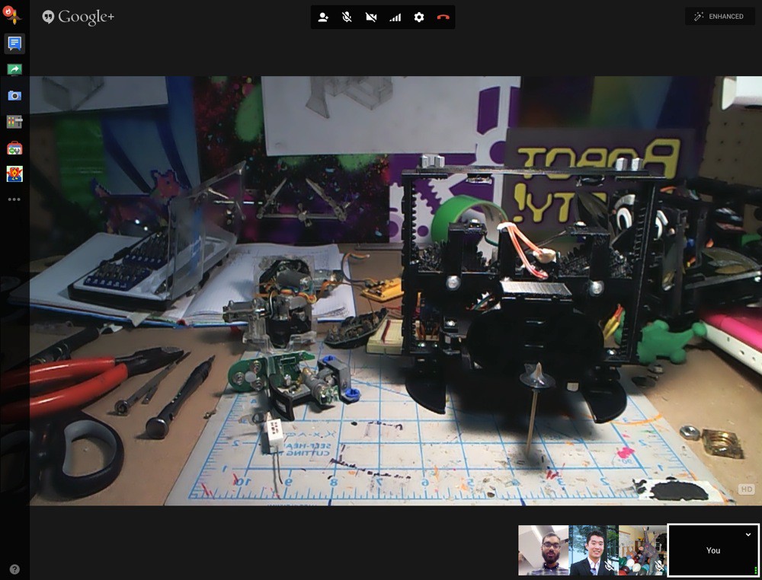
Task: Open the Control Room mixer app
Action: point(14,121)
